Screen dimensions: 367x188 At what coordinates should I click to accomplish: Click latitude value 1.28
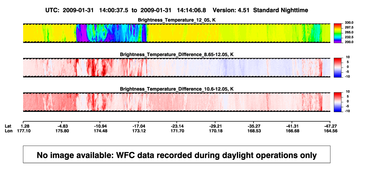tap(25, 126)
